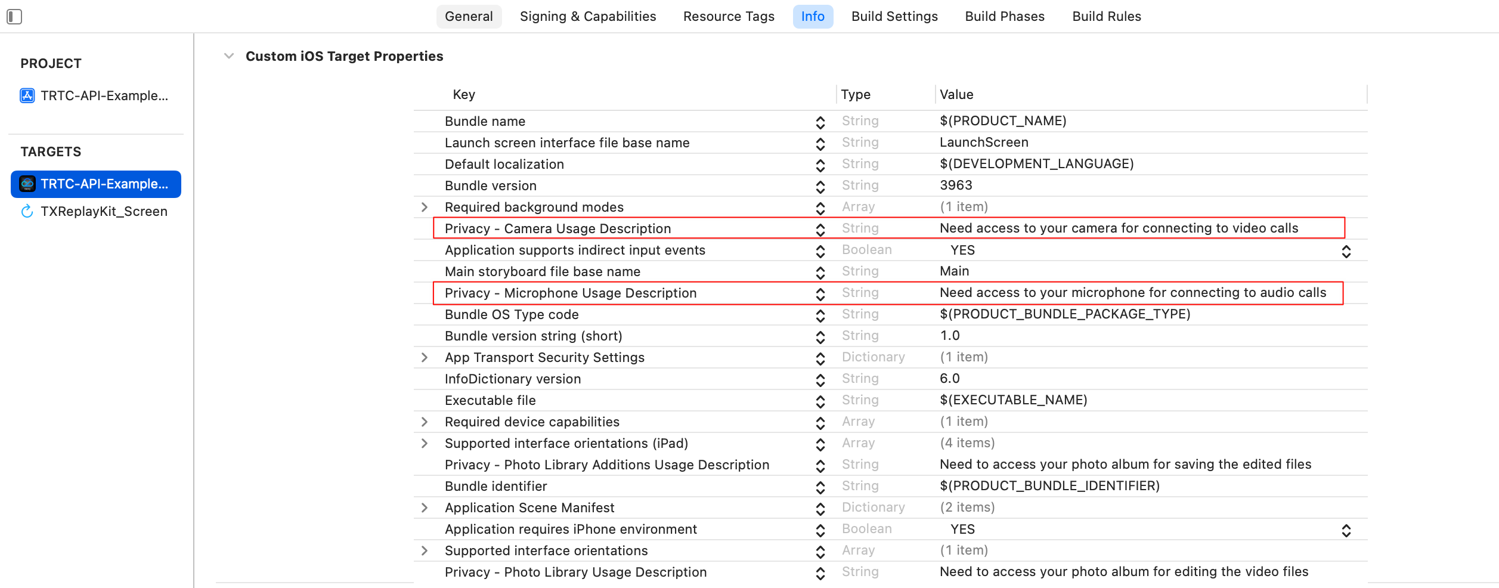1499x588 pixels.
Task: Click the key stepper for Camera Usage Description
Action: (x=820, y=229)
